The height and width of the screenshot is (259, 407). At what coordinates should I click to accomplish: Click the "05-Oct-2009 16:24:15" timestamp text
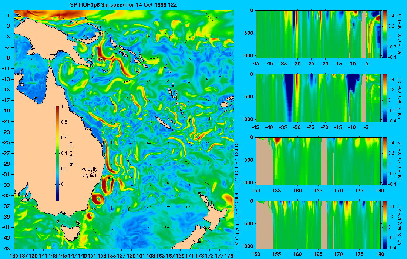[x=237, y=165]
